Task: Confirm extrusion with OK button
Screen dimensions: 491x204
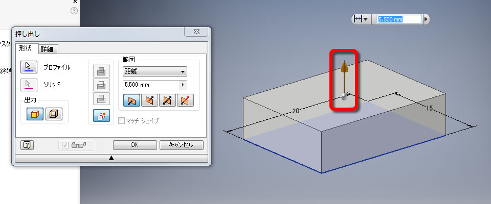Action: (135, 145)
